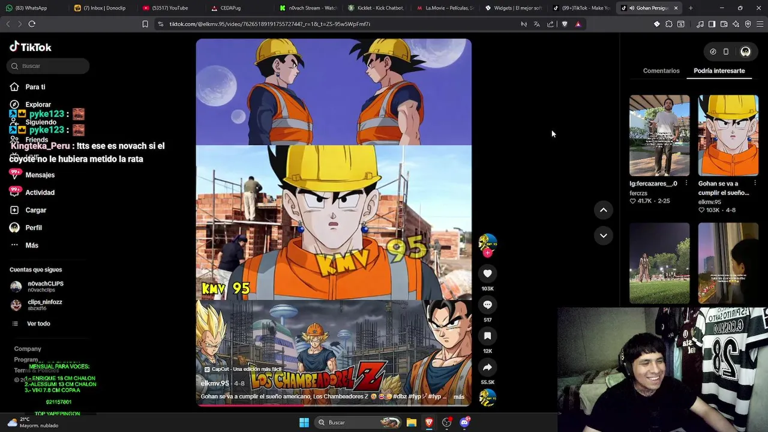Viewport: 768px width, 432px height.
Task: Go to the next video arrow
Action: click(x=603, y=236)
